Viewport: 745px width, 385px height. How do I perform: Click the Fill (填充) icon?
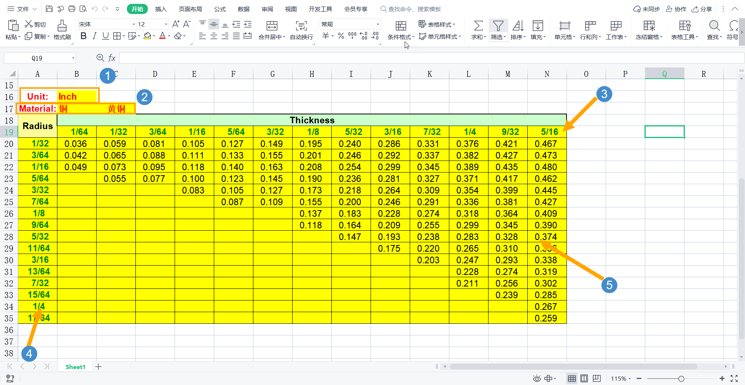click(538, 26)
